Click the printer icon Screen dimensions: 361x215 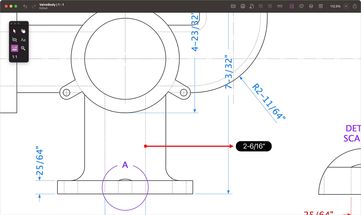[243, 6]
